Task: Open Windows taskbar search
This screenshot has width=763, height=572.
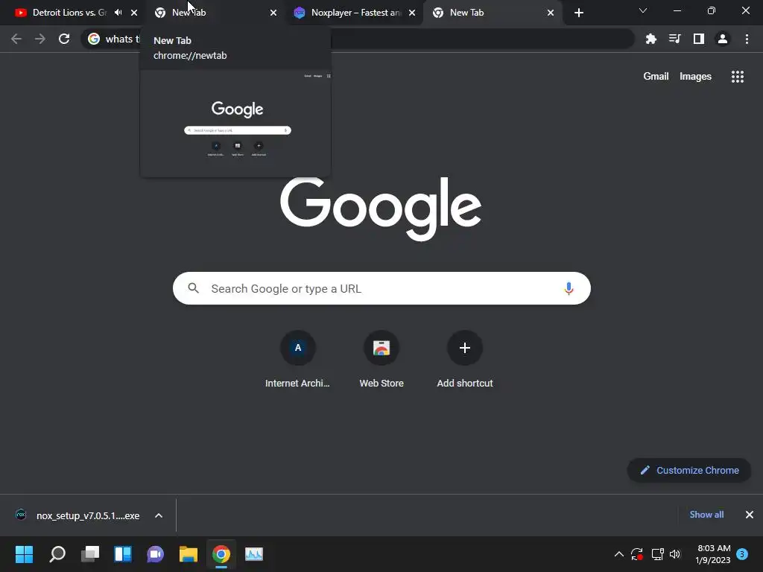Action: point(57,554)
